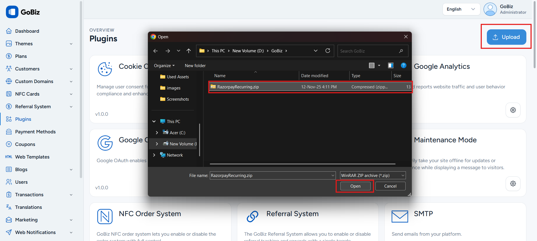The width and height of the screenshot is (537, 241).
Task: Click the Custom Domains globe icon
Action: click(9, 81)
